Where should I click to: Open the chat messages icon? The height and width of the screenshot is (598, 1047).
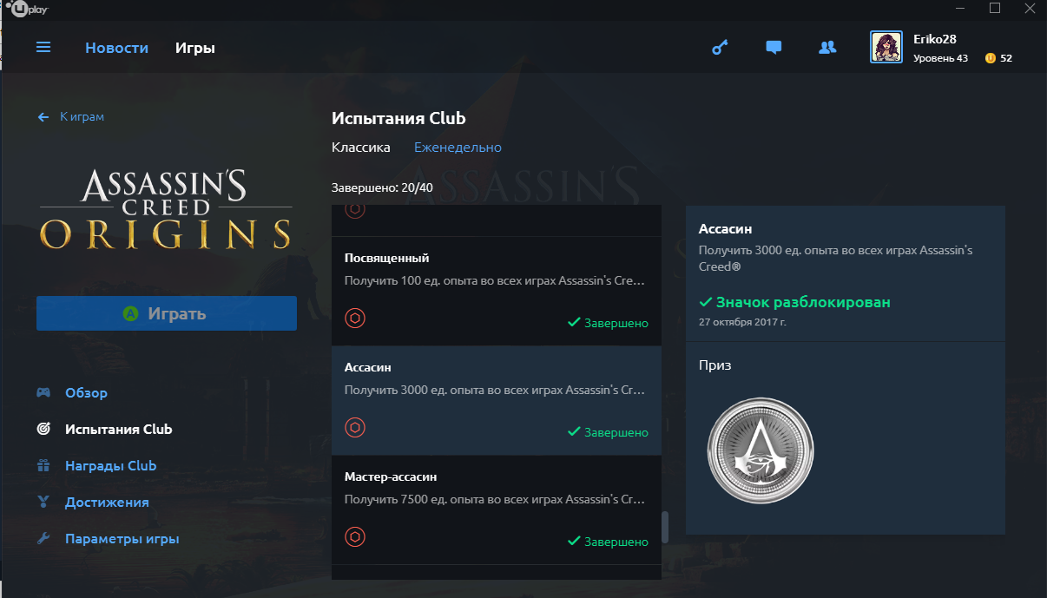774,48
